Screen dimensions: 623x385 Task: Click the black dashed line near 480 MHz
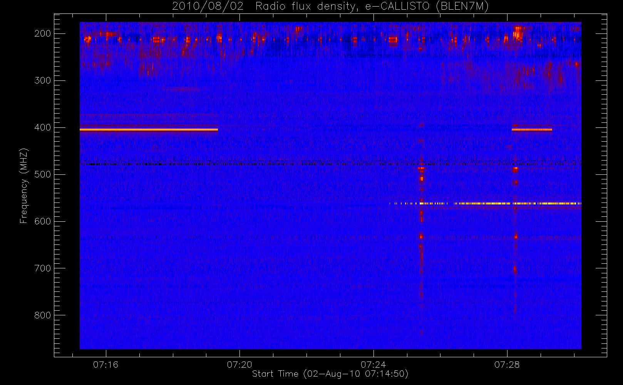click(330, 164)
